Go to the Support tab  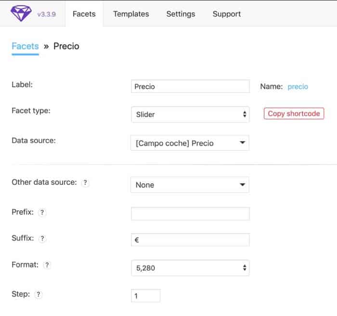tap(227, 14)
